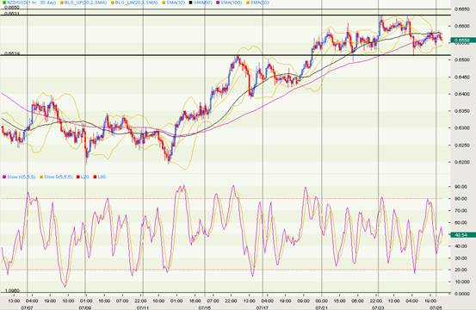
Task: Select the BLG_LW(20,2,SMA) legend entry
Action: coord(136,3)
